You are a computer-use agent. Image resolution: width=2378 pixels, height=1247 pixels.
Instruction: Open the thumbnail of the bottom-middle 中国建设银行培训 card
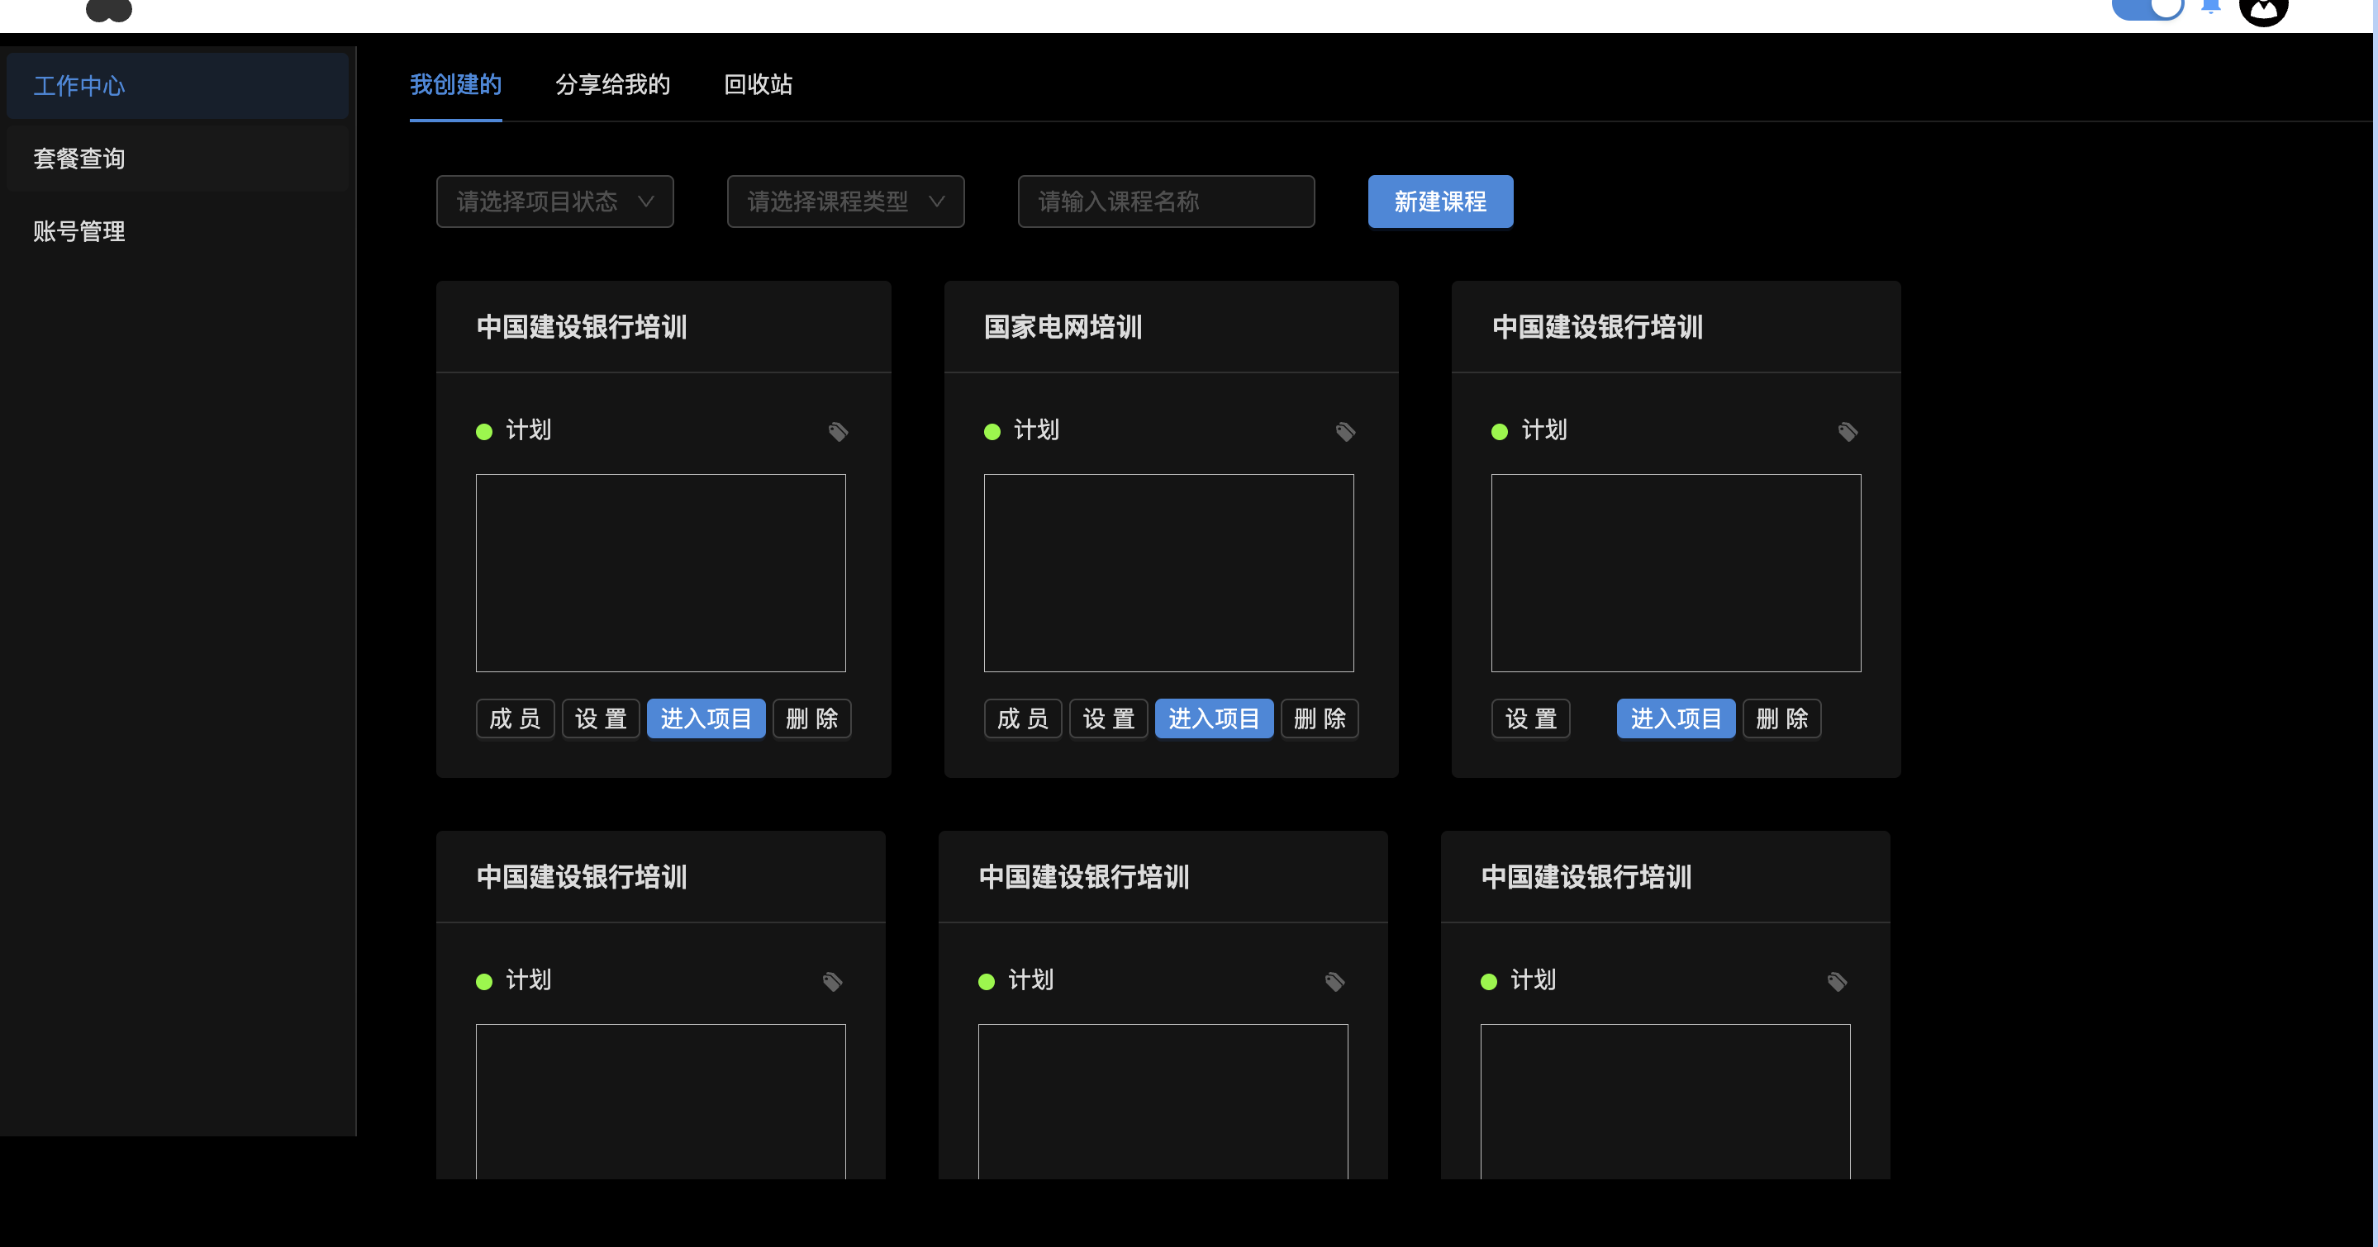(1163, 1102)
